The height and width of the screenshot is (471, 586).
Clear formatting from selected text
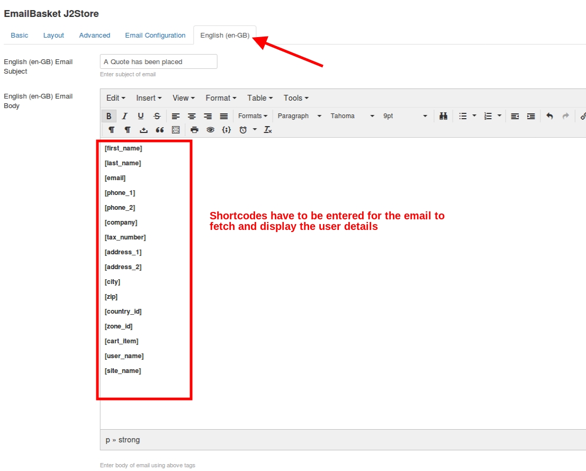tap(268, 130)
